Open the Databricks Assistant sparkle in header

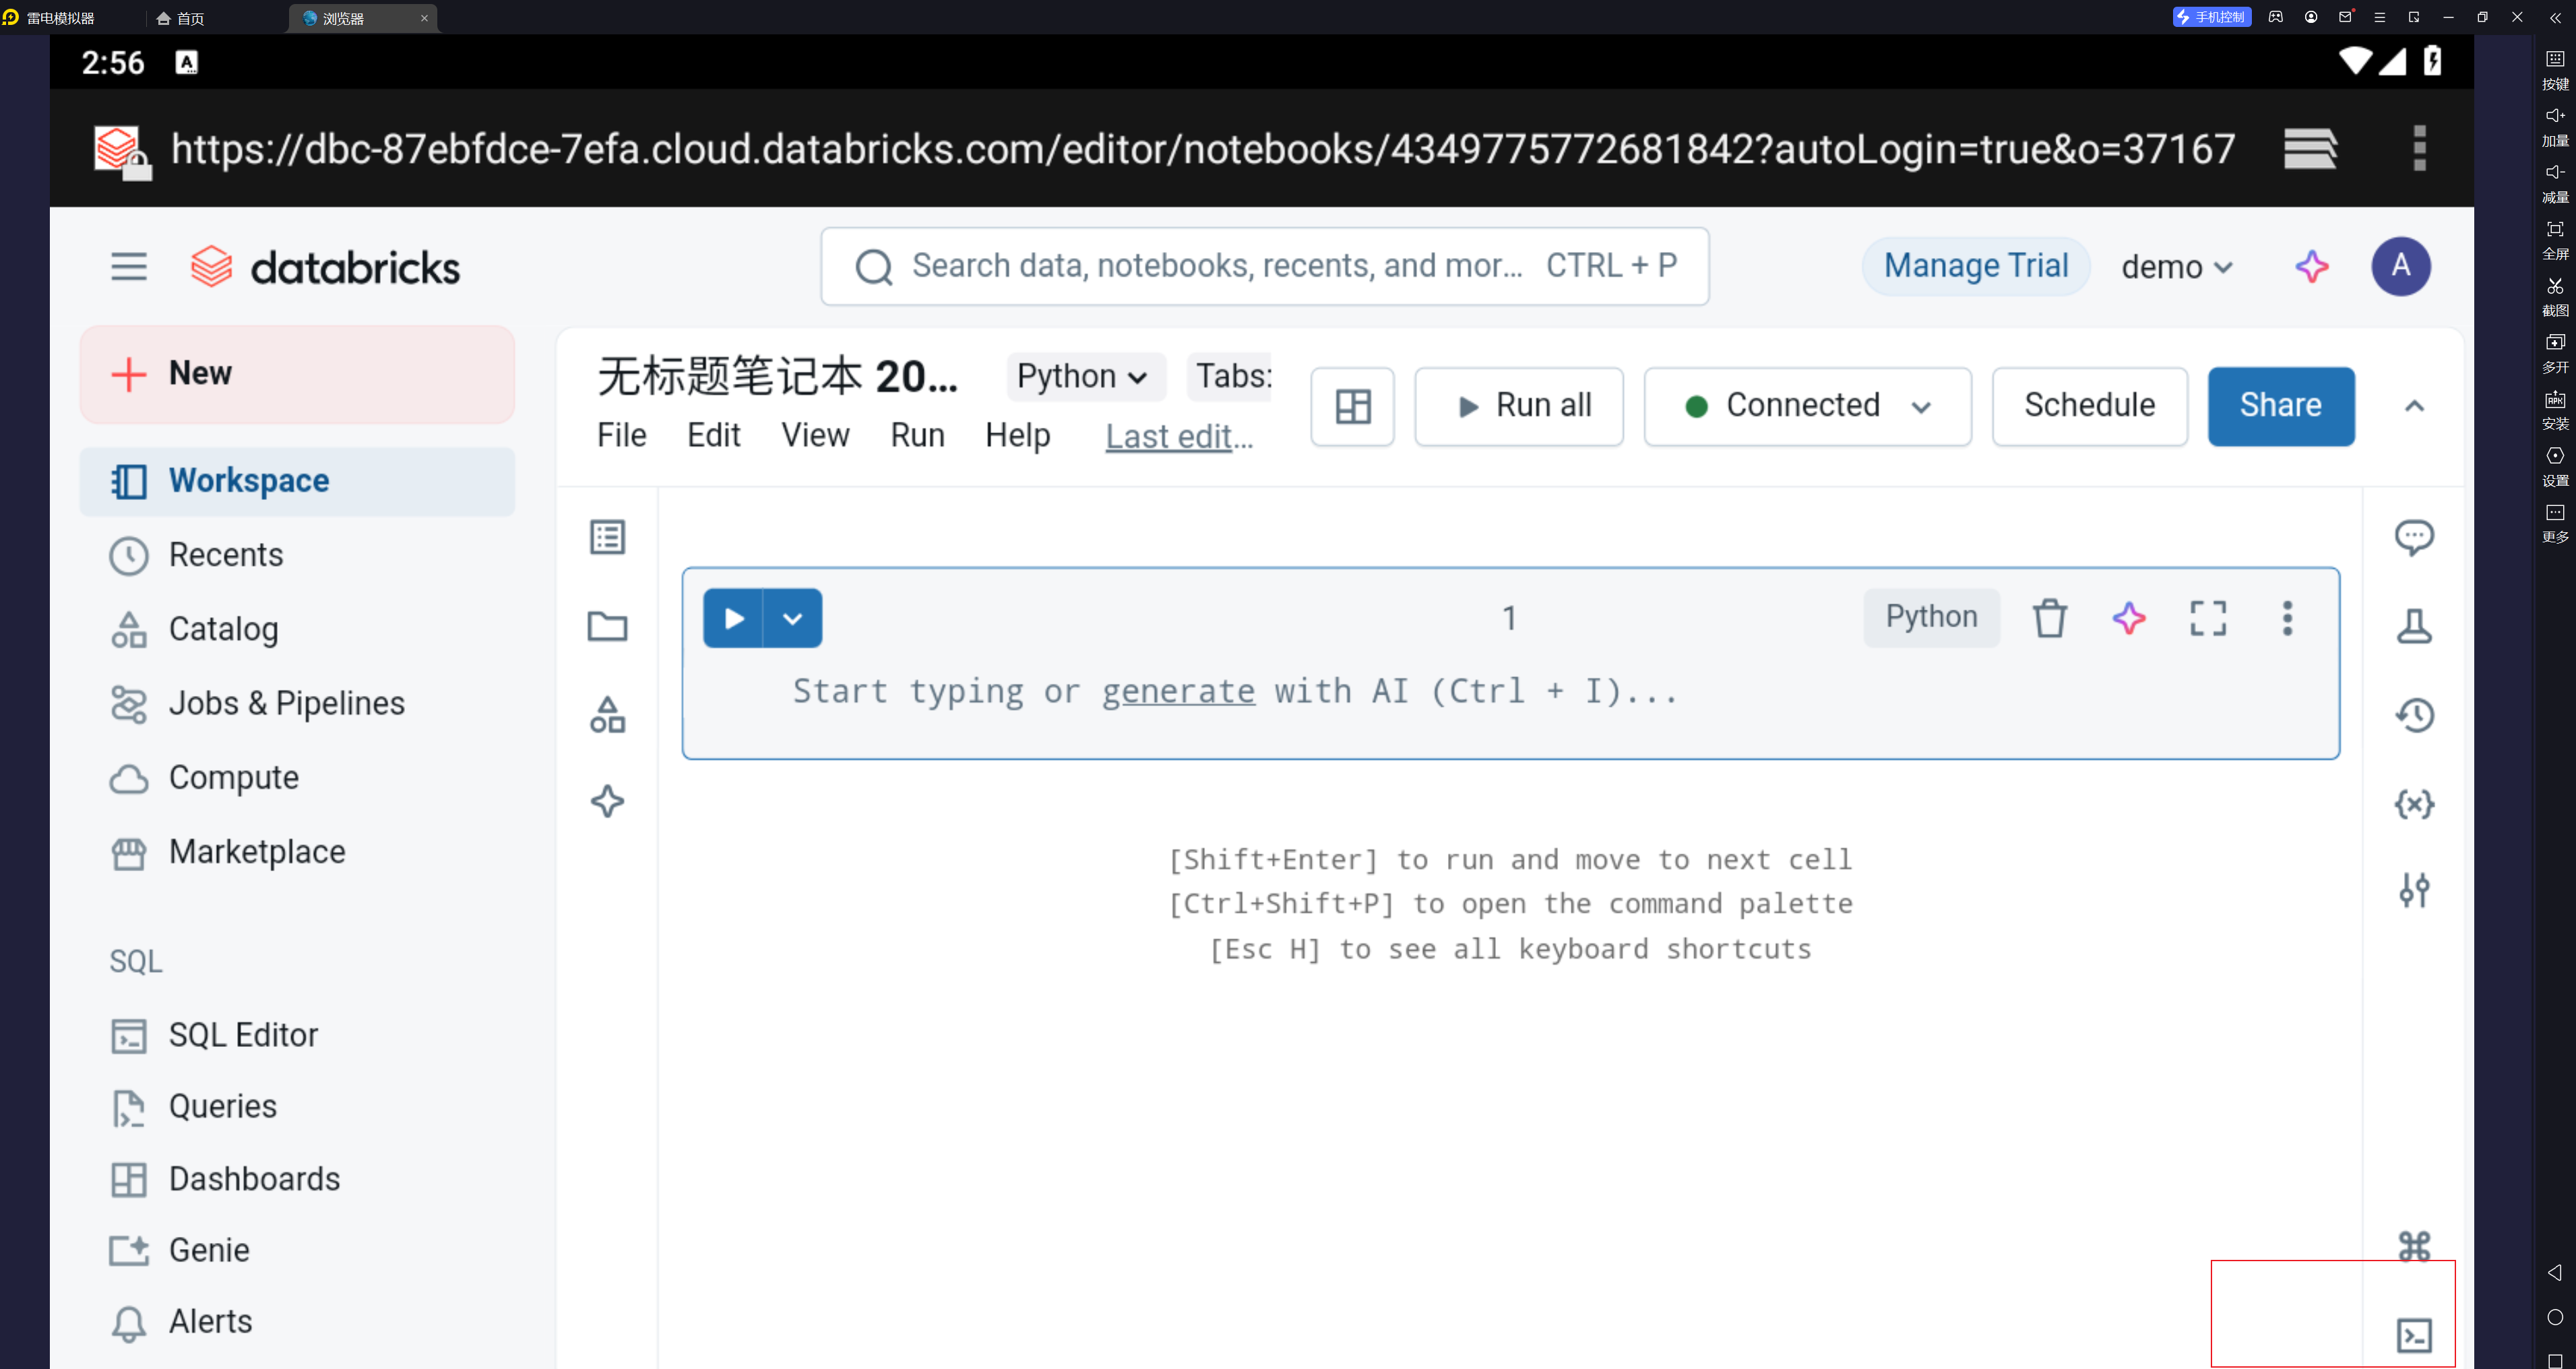[2311, 267]
